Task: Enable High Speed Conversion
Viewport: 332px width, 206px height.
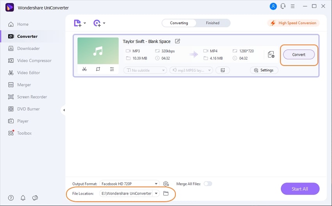Action: point(293,23)
